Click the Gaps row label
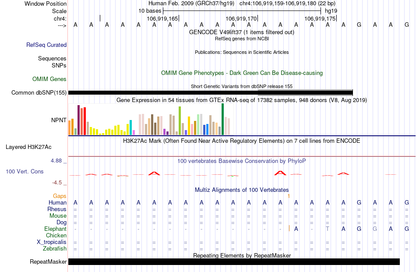This screenshot has height=272, width=416. 60,196
